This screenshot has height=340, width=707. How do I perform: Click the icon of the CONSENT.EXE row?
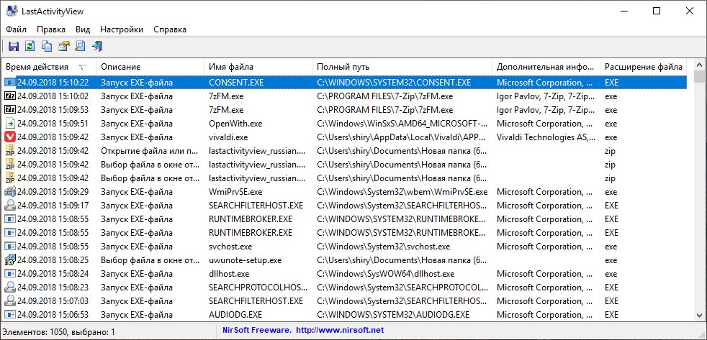pos(10,83)
